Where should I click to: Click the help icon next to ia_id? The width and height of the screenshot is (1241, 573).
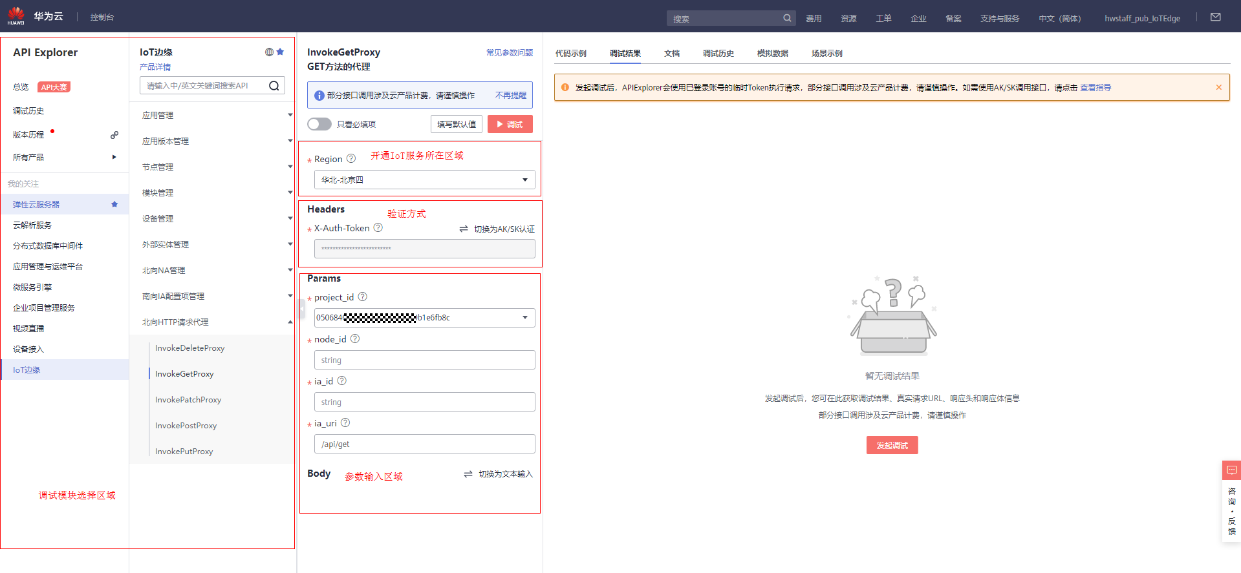342,380
